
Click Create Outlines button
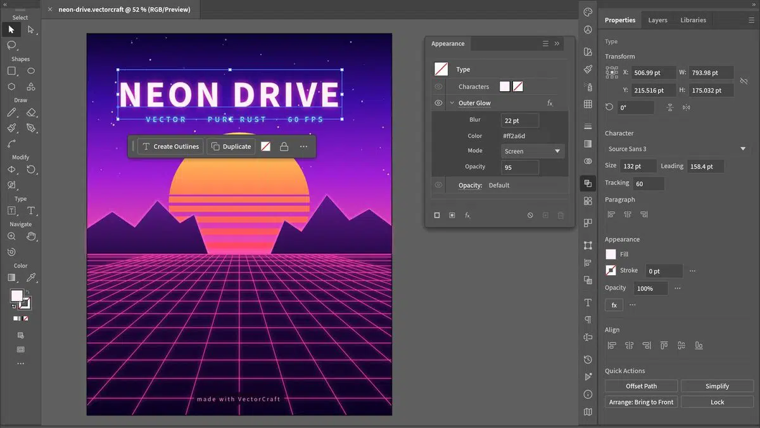coord(170,146)
